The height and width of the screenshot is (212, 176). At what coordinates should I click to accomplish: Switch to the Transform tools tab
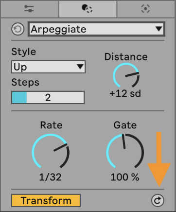pyautogui.click(x=88, y=9)
